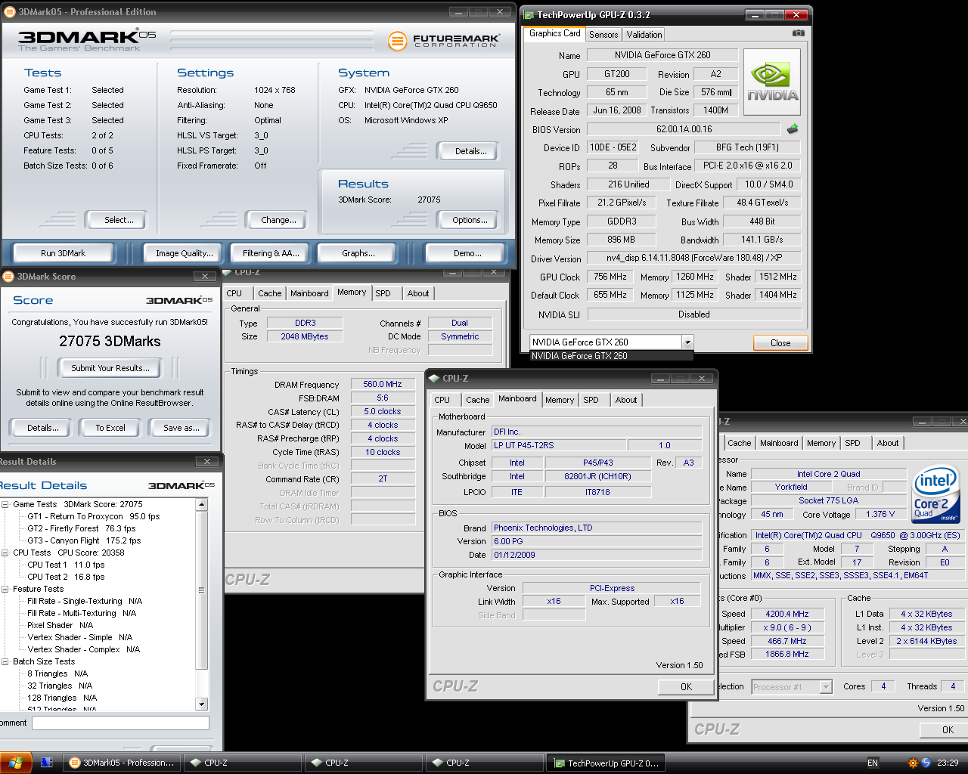Click the EN language indicator in tray
The height and width of the screenshot is (774, 968).
873,763
